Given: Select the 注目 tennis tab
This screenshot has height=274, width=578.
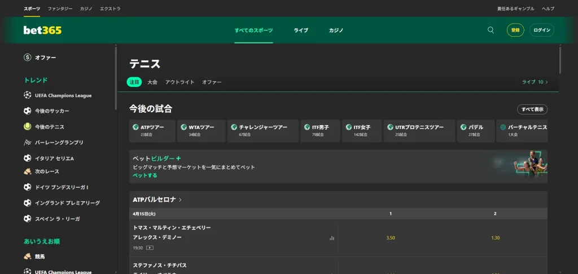Looking at the screenshot, I should [x=134, y=82].
